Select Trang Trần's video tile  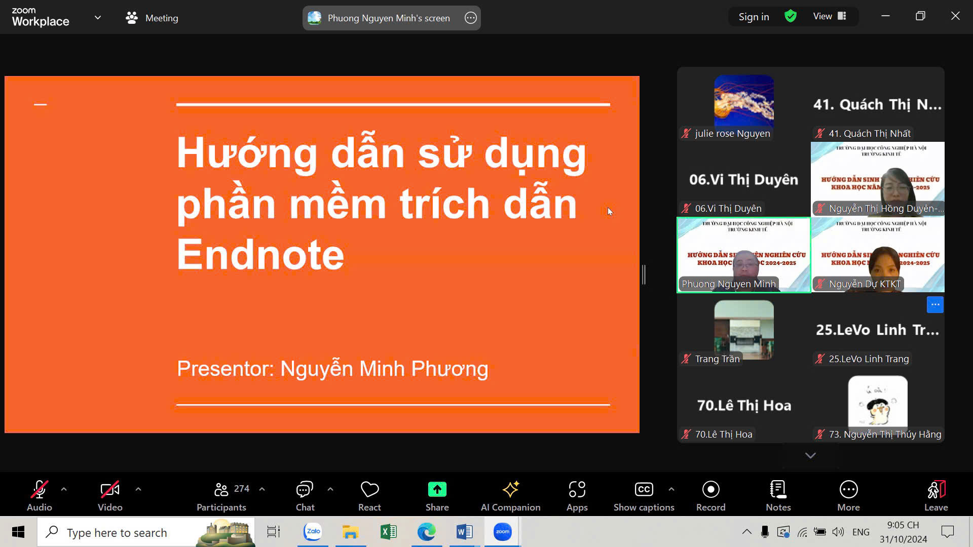click(x=743, y=330)
